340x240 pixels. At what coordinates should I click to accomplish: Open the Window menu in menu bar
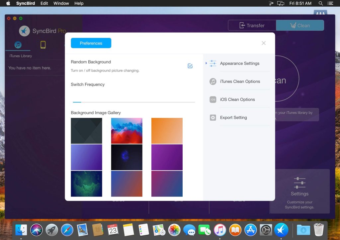61,3
